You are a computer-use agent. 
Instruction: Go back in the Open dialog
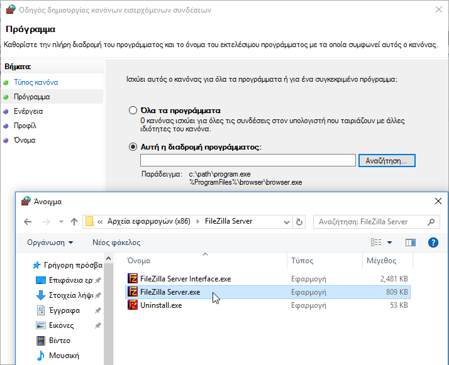point(28,222)
